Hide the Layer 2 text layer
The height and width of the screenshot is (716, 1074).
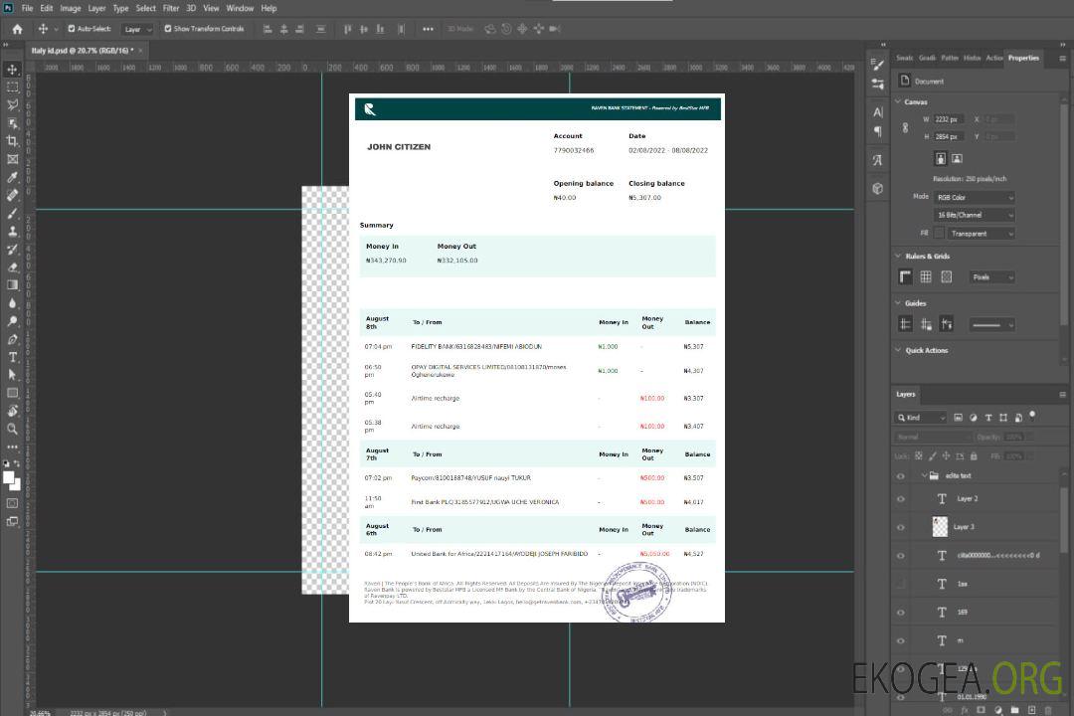tap(901, 499)
